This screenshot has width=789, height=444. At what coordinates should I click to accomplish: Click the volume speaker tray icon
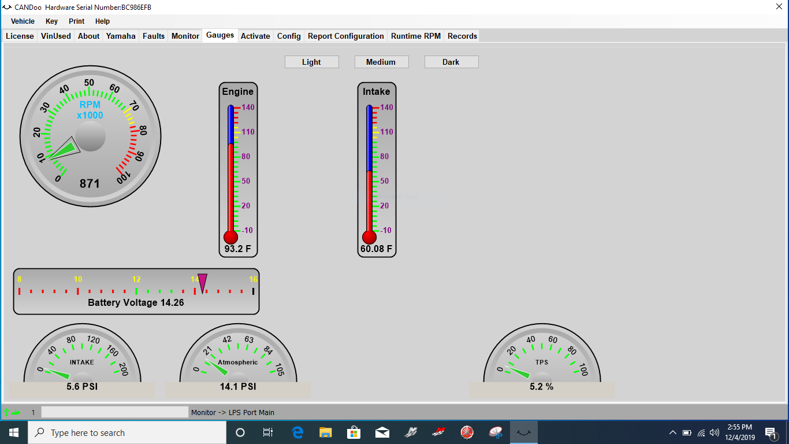point(714,432)
